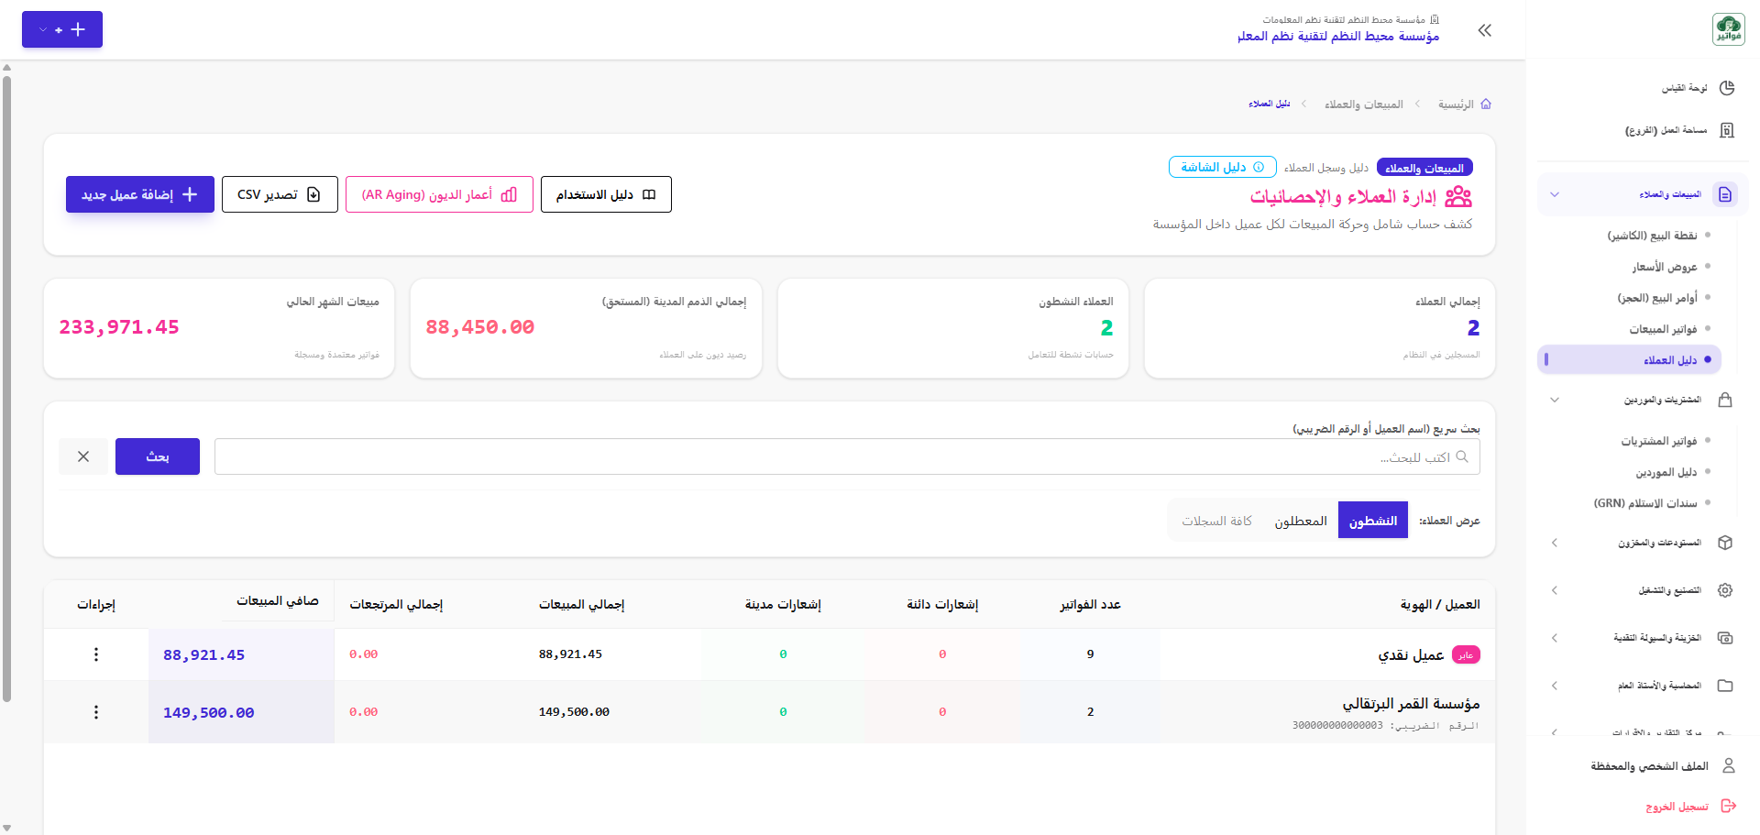
Task: Open عروض الأسعار menu item
Action: (1665, 267)
